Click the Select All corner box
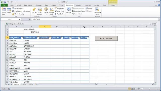The height and width of the screenshot is (91, 161). tap(7, 27)
